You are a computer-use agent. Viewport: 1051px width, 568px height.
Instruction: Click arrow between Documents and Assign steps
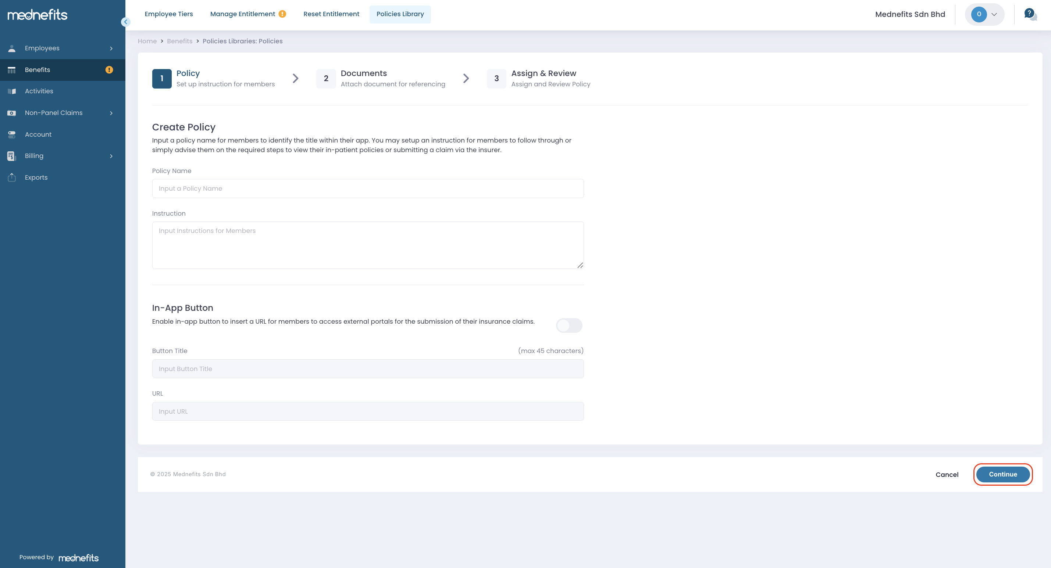466,78
